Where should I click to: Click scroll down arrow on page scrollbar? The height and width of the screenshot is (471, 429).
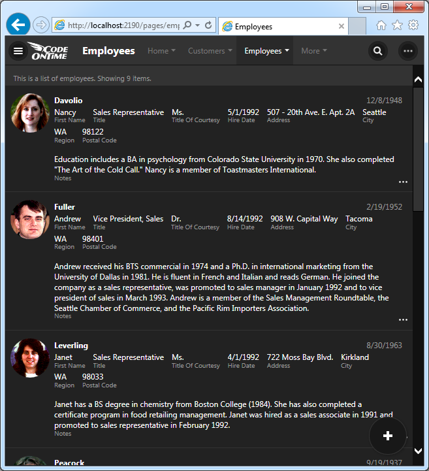pyautogui.click(x=418, y=451)
